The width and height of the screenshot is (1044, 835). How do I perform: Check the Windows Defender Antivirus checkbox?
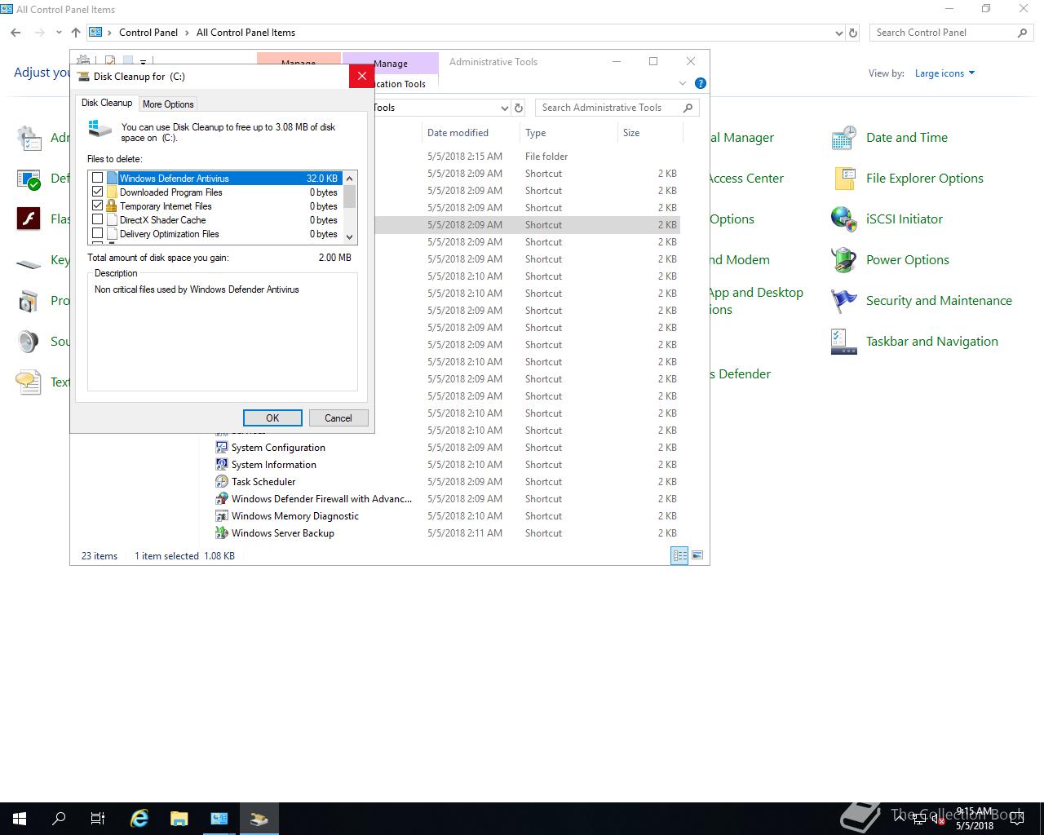(x=98, y=178)
